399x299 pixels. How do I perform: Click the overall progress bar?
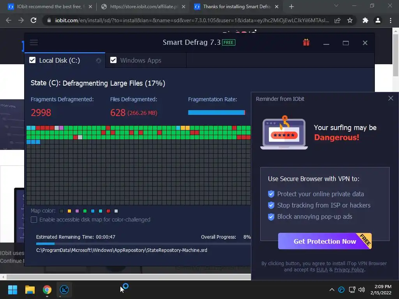[143, 244]
